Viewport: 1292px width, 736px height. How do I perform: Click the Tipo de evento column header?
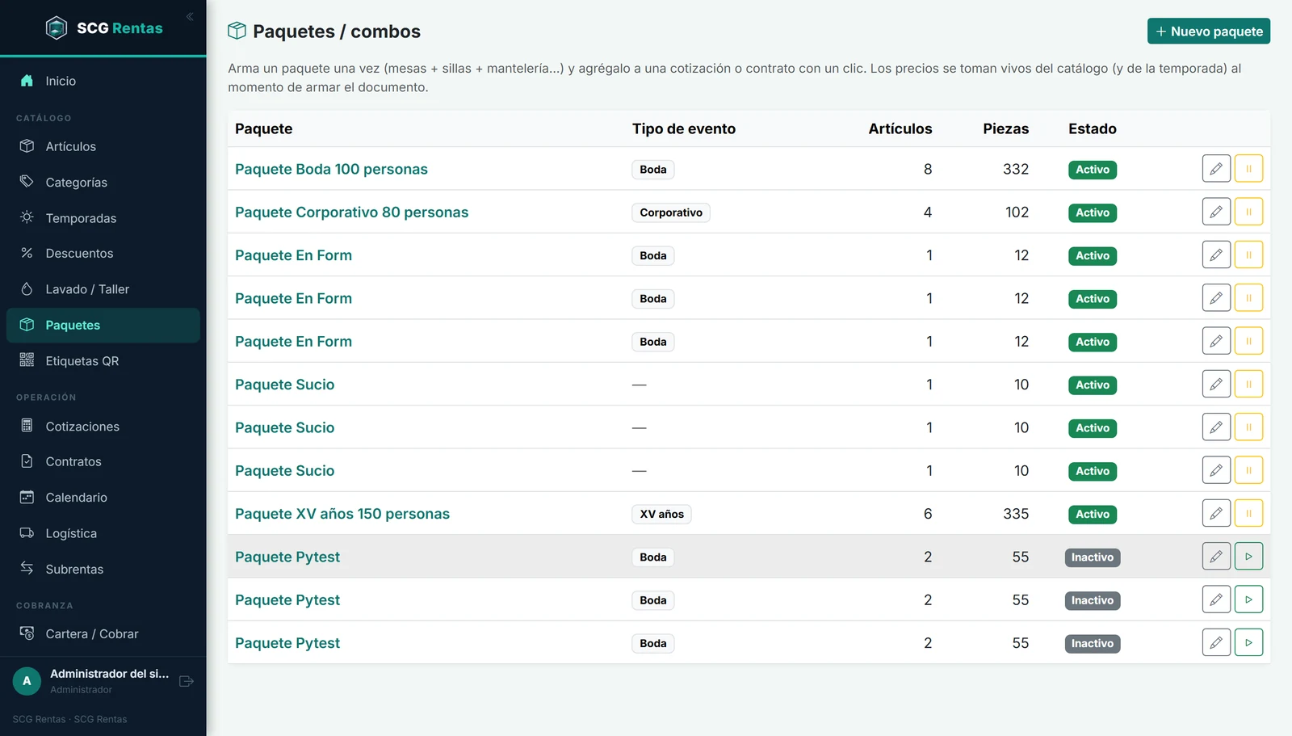684,128
